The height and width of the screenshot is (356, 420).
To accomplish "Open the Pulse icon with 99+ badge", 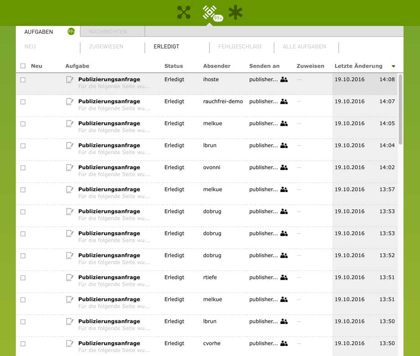I will tap(210, 12).
